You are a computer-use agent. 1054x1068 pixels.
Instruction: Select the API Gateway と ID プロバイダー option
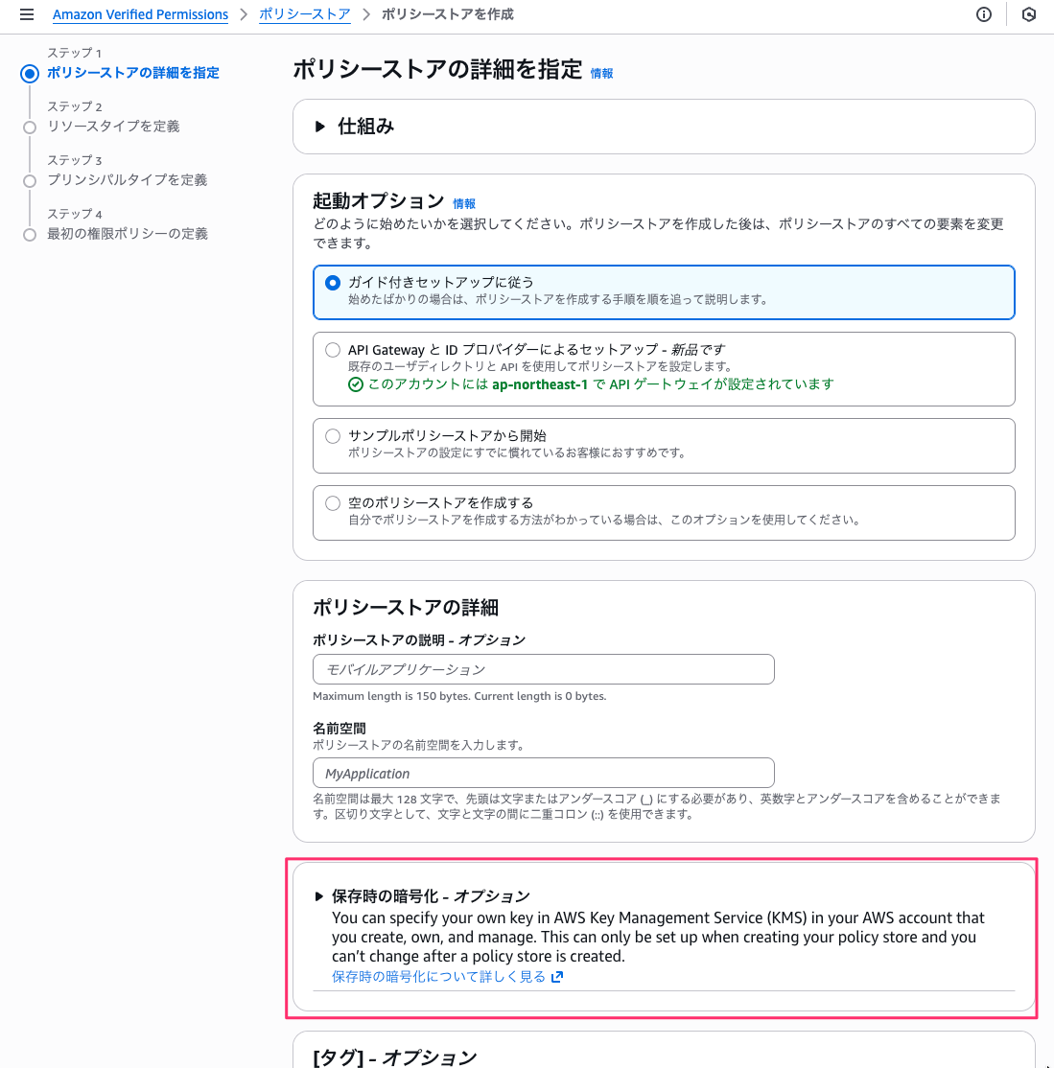point(333,349)
